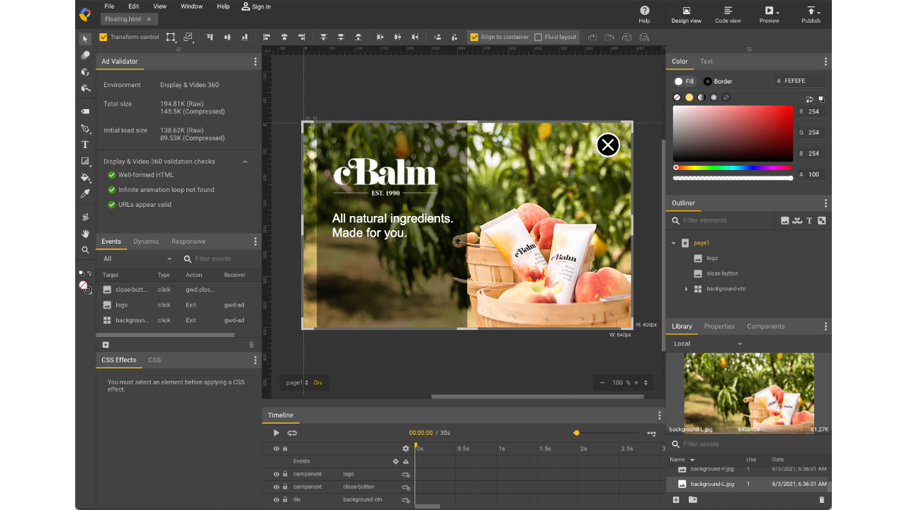Collapse Display & Video 360 validation checks

pos(245,161)
